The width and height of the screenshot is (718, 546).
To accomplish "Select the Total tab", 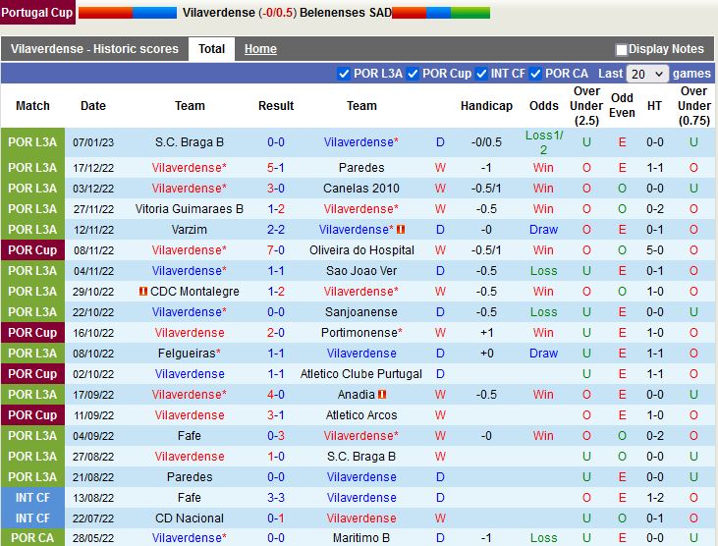I will [211, 48].
